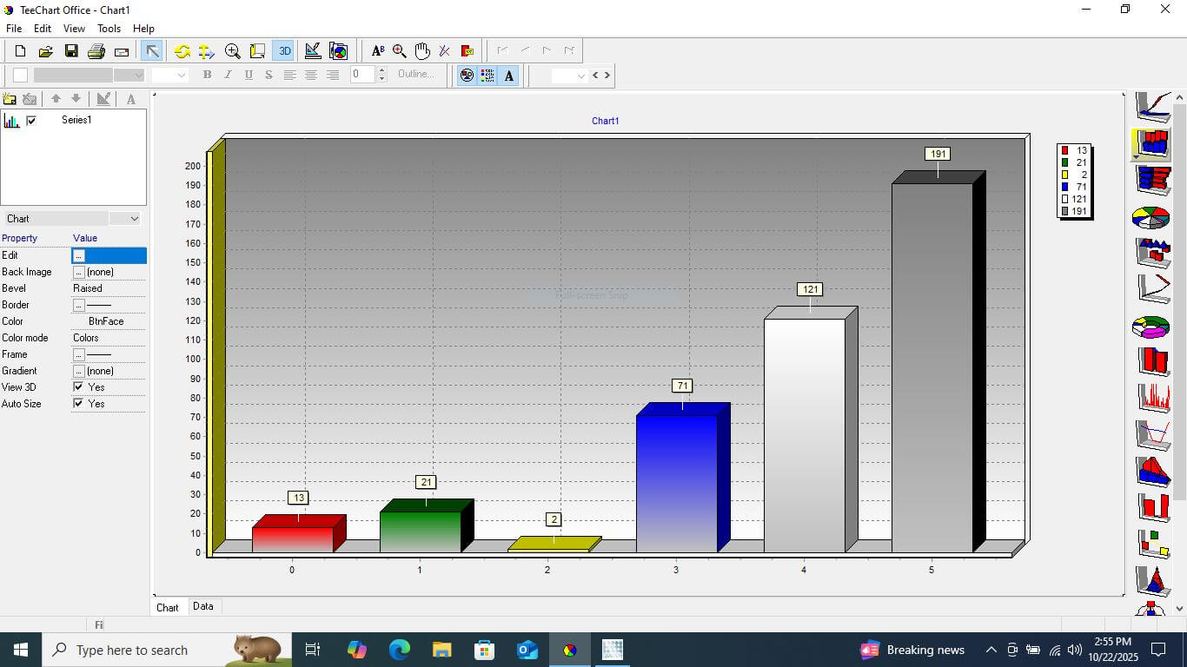Choose the Donut chart style in gallery
The width and height of the screenshot is (1187, 667).
(x=1151, y=327)
